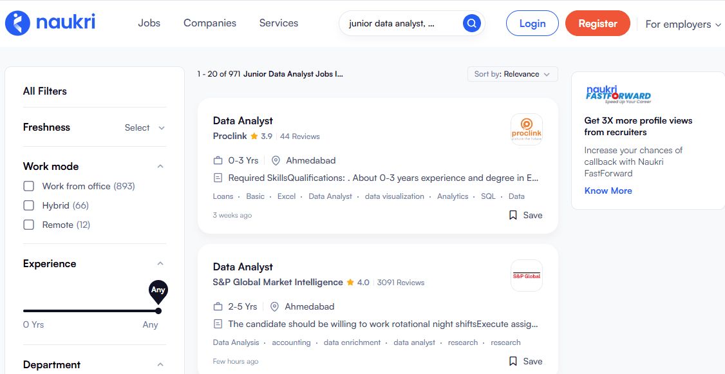The height and width of the screenshot is (374, 725).
Task: Click the job description icon on S&P listing
Action: point(218,324)
